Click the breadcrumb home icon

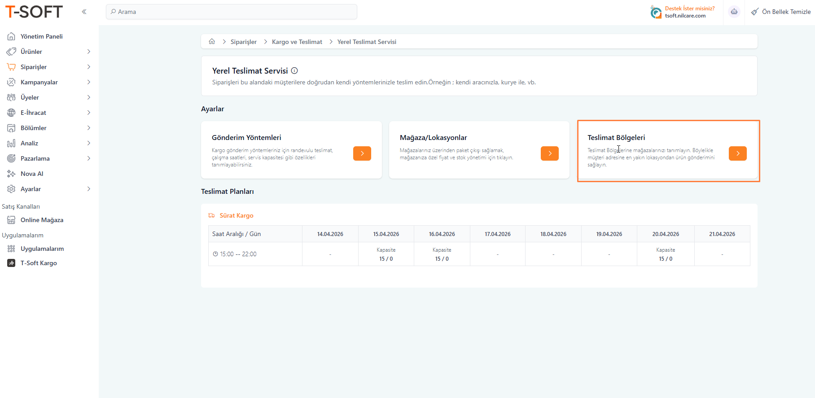point(212,41)
